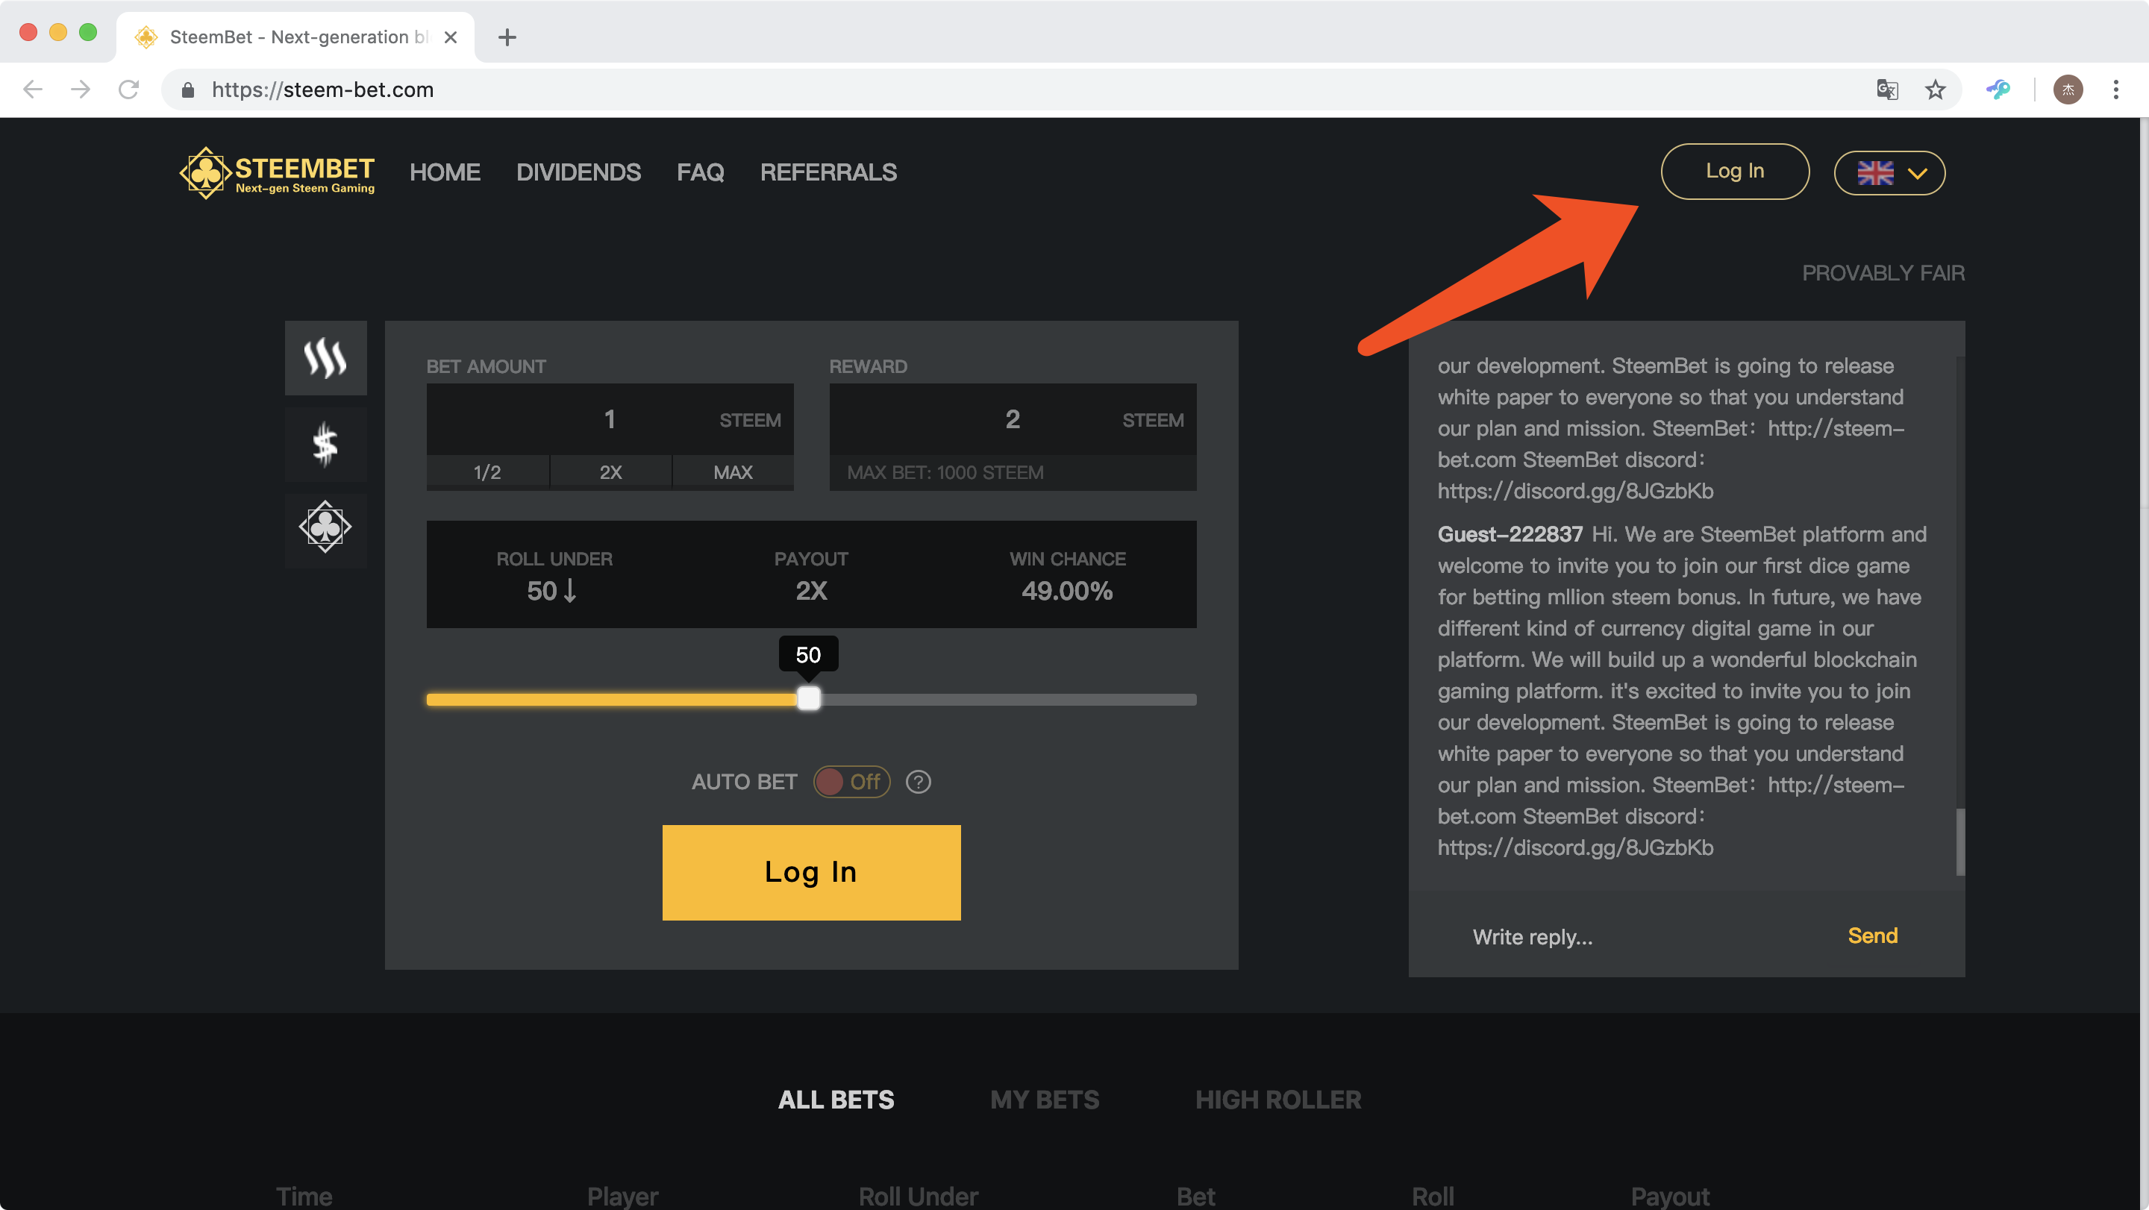
Task: Click the translate page icon
Action: (x=1887, y=90)
